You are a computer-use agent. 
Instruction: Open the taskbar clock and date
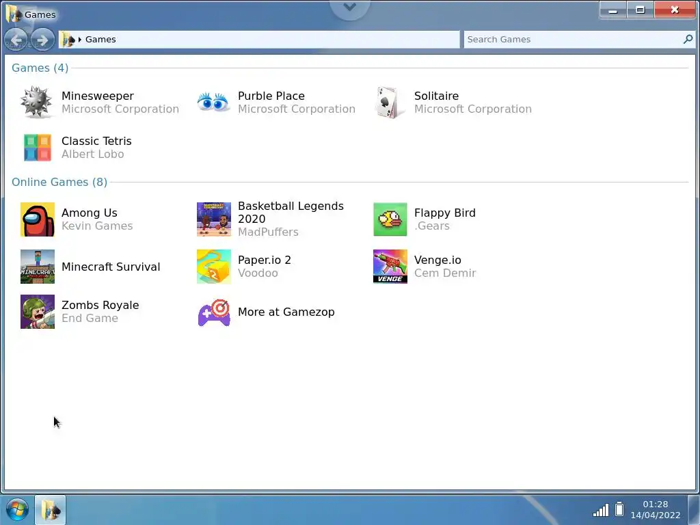click(656, 509)
